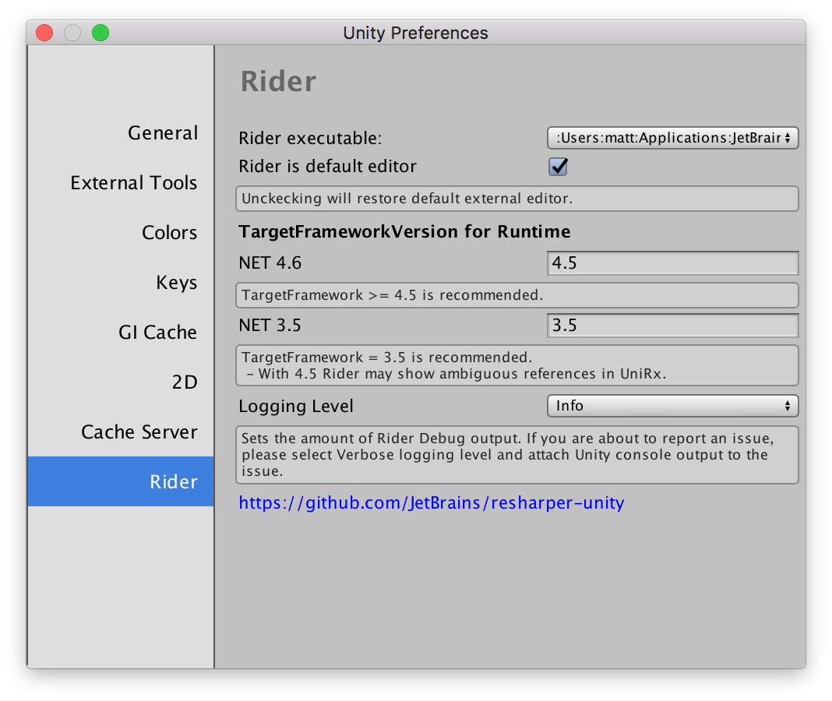Open the Rider executable path dropdown

tap(672, 138)
